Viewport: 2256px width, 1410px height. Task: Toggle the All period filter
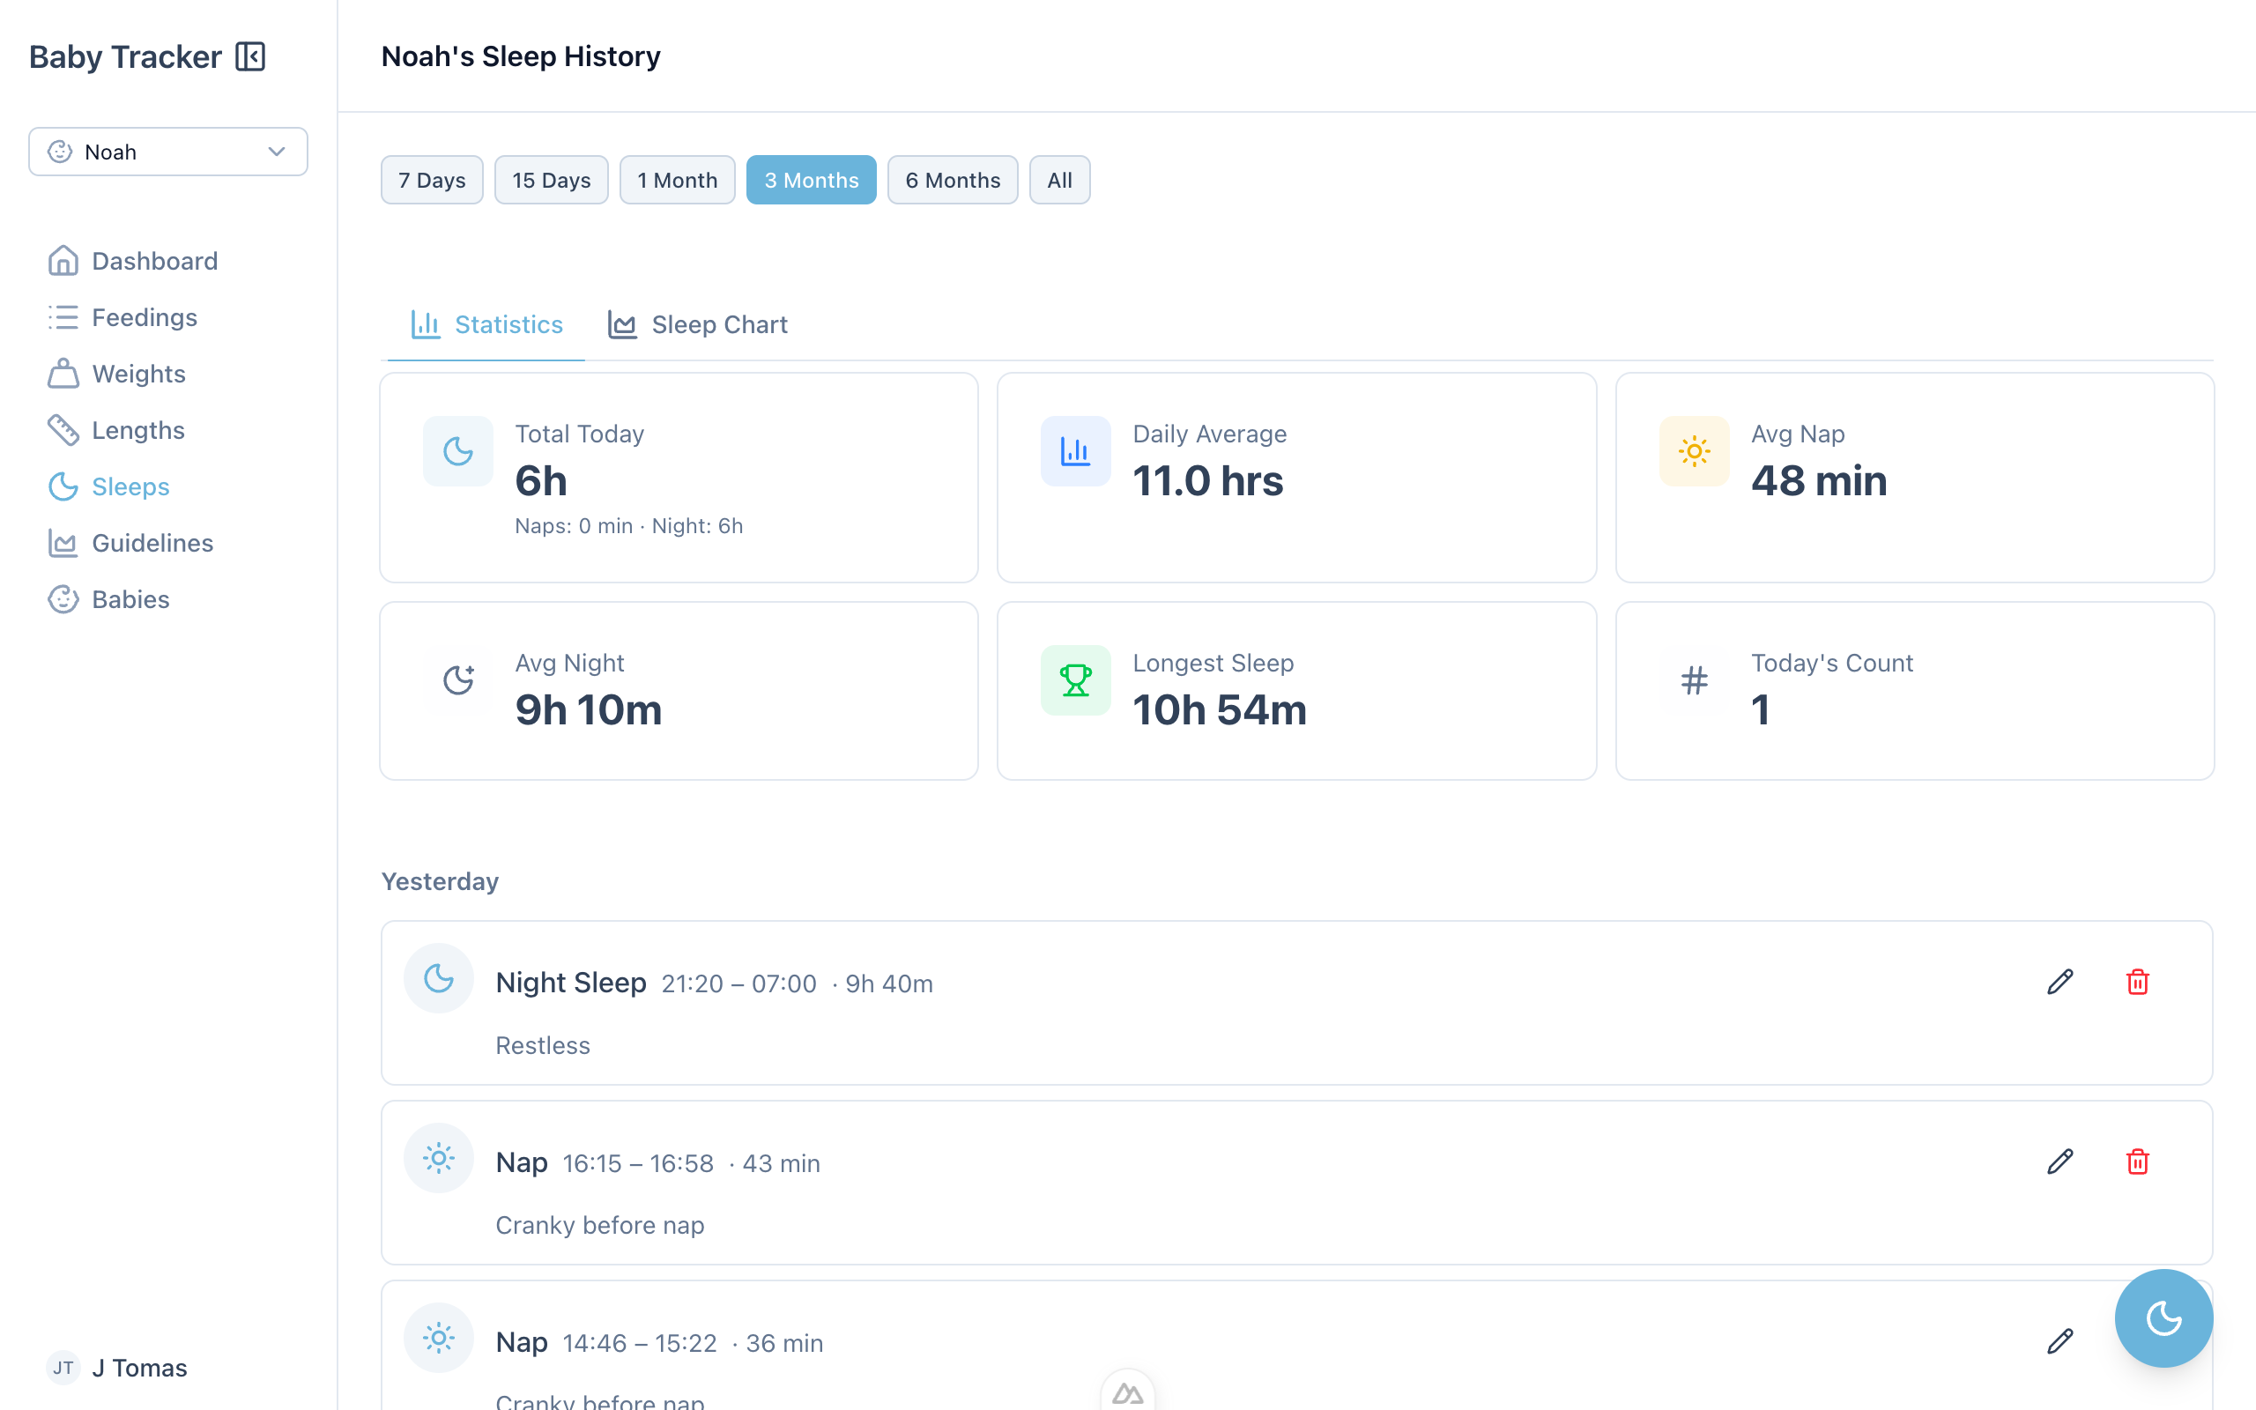pos(1059,179)
